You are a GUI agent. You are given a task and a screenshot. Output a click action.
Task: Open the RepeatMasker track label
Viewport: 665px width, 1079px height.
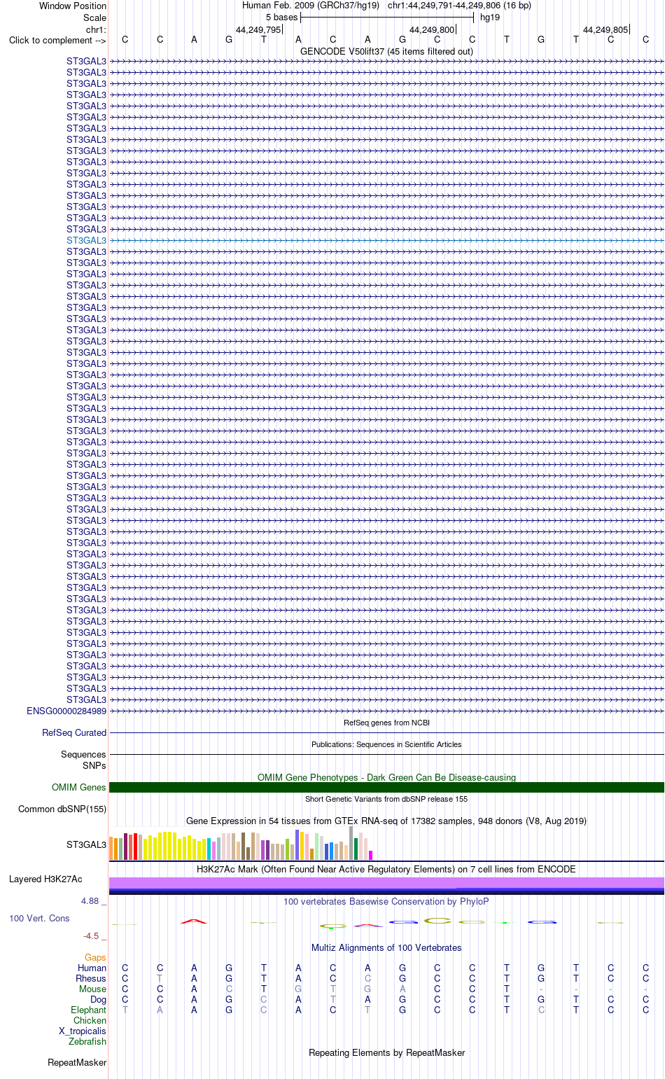(x=77, y=1062)
